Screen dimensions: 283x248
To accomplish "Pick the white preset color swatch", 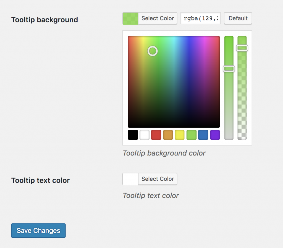I will [x=144, y=135].
